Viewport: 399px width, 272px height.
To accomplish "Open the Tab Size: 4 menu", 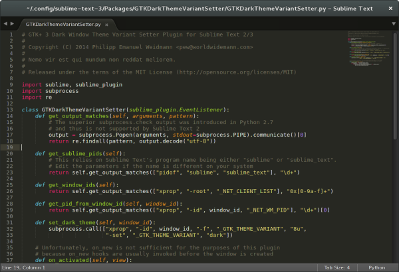I will tap(337, 267).
